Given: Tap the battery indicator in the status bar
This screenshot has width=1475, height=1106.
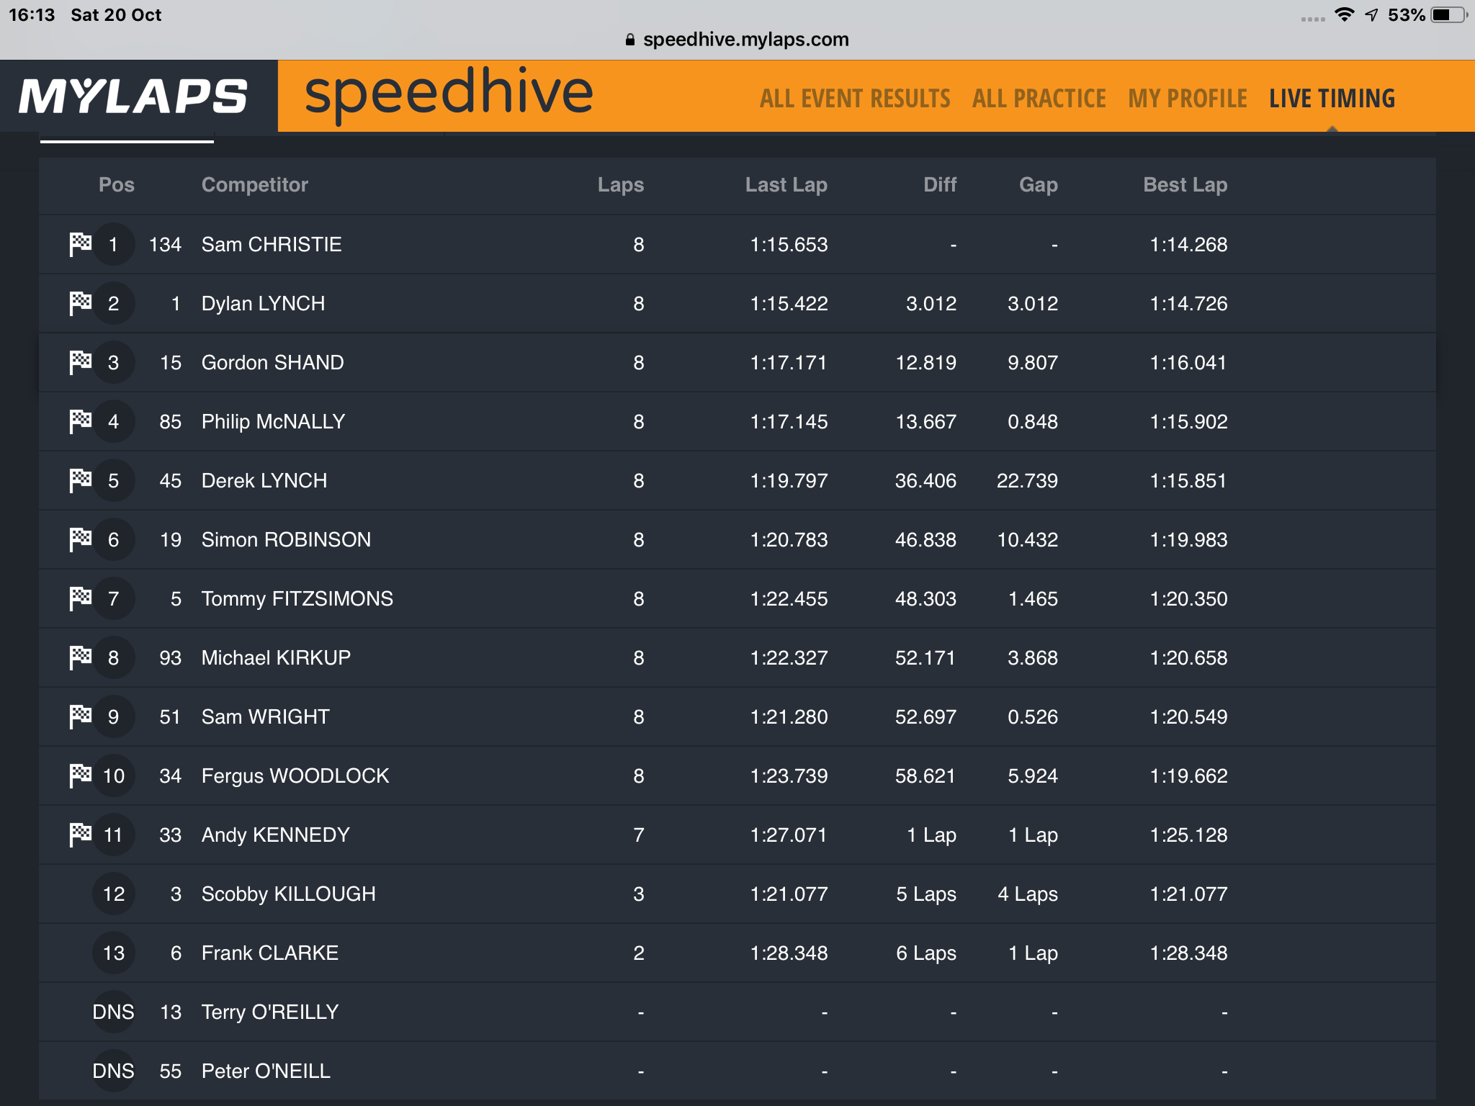Looking at the screenshot, I should pyautogui.click(x=1448, y=14).
